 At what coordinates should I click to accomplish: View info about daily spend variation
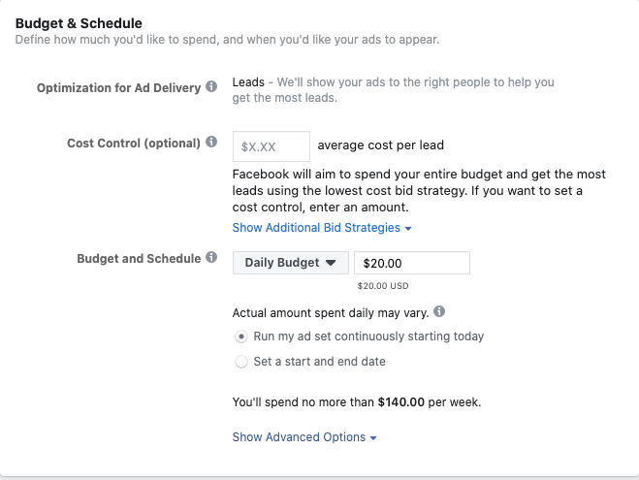point(439,311)
